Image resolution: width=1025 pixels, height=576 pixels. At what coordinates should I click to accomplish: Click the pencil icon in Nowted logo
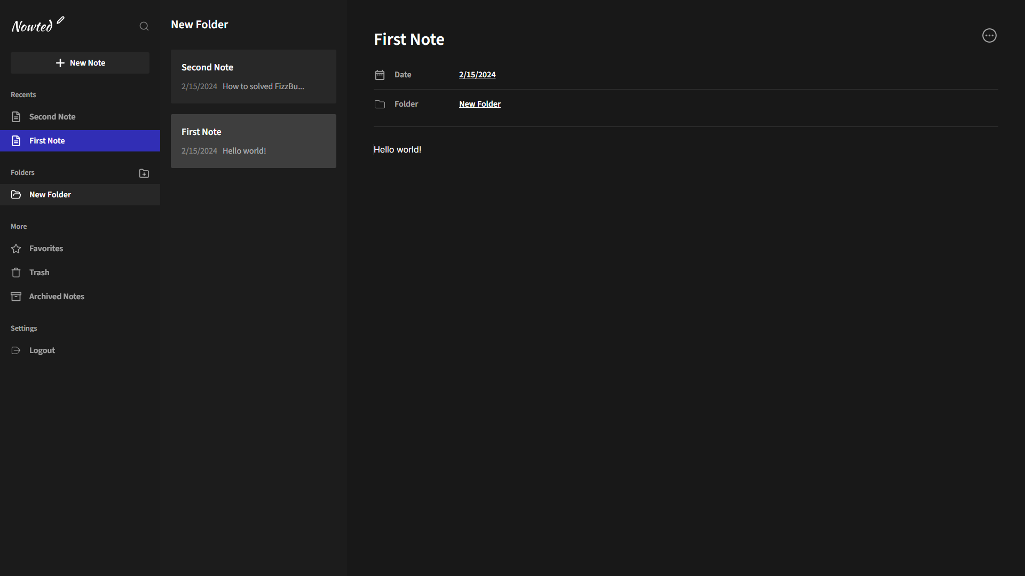point(60,20)
